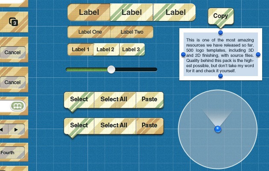Click the upper Cancel button

[12, 53]
